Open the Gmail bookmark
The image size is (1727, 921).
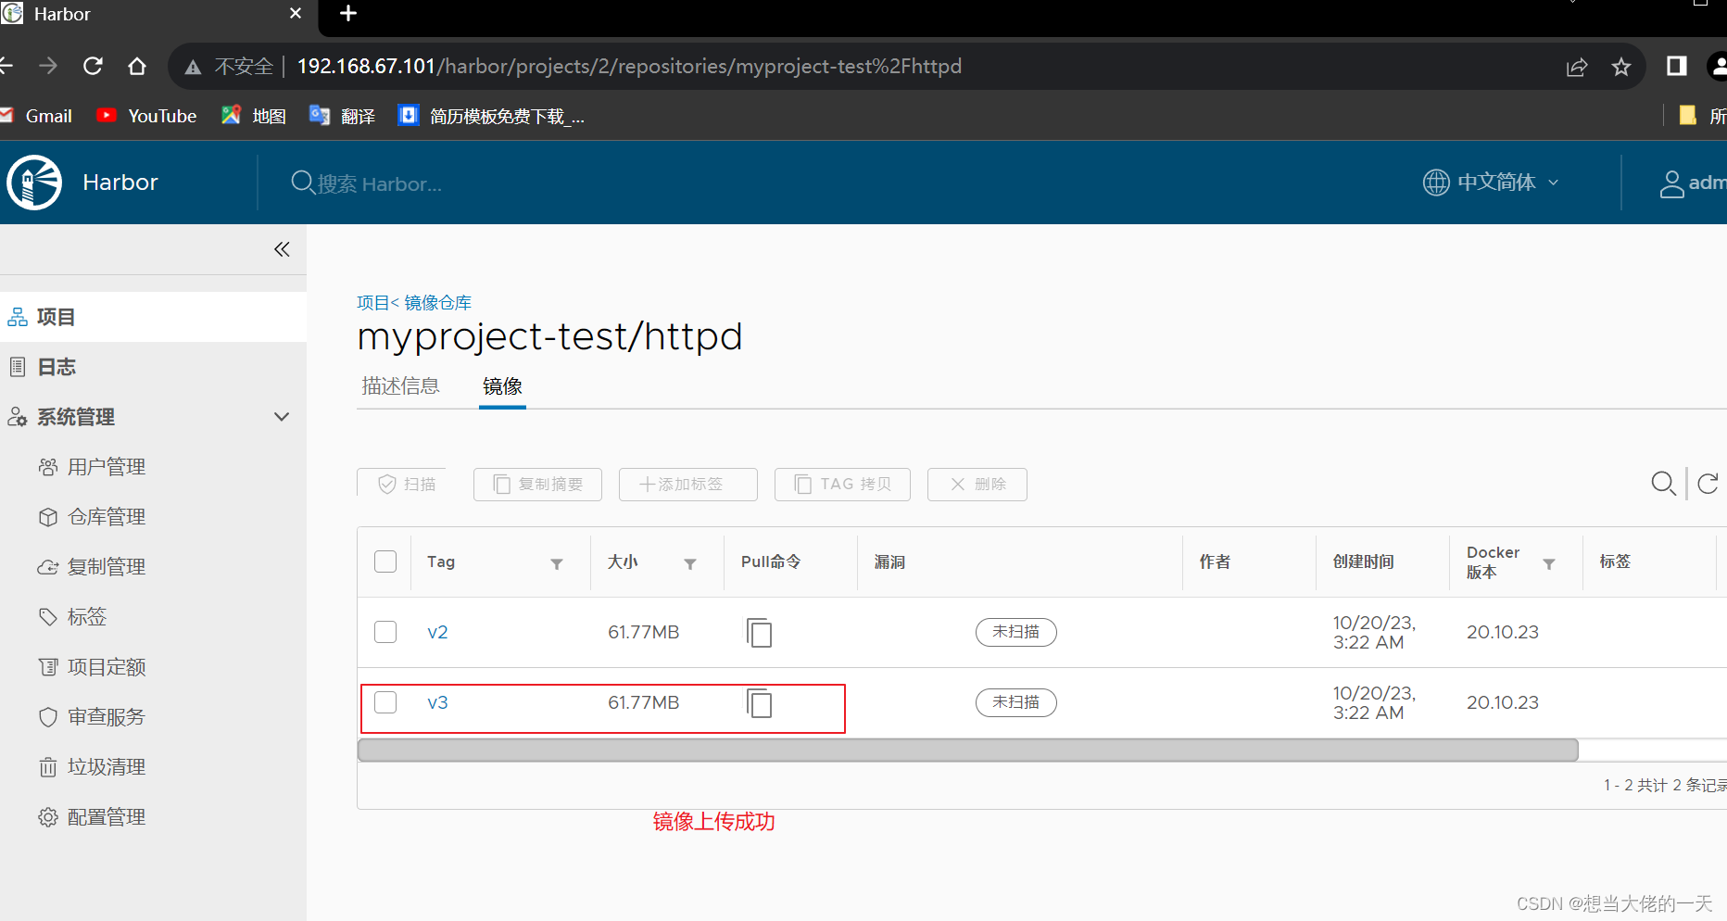(x=37, y=116)
